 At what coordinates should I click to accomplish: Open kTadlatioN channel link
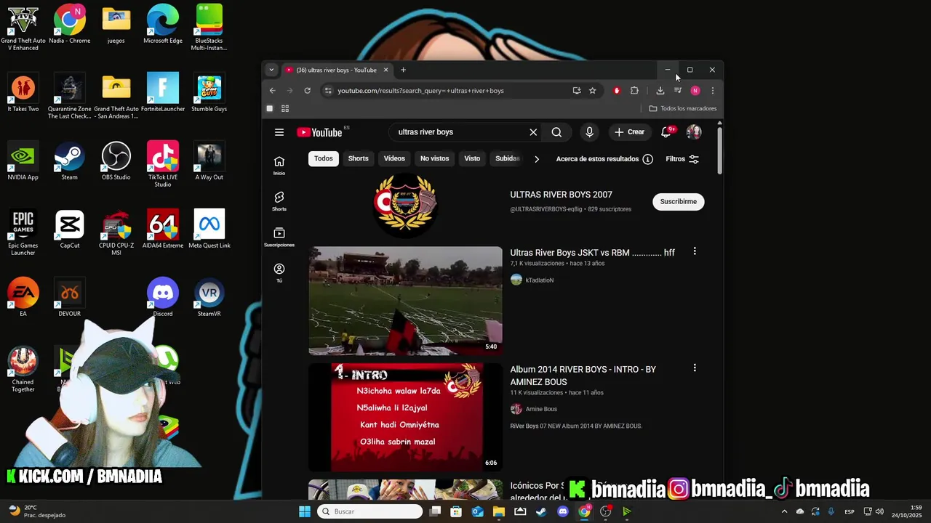click(x=539, y=280)
